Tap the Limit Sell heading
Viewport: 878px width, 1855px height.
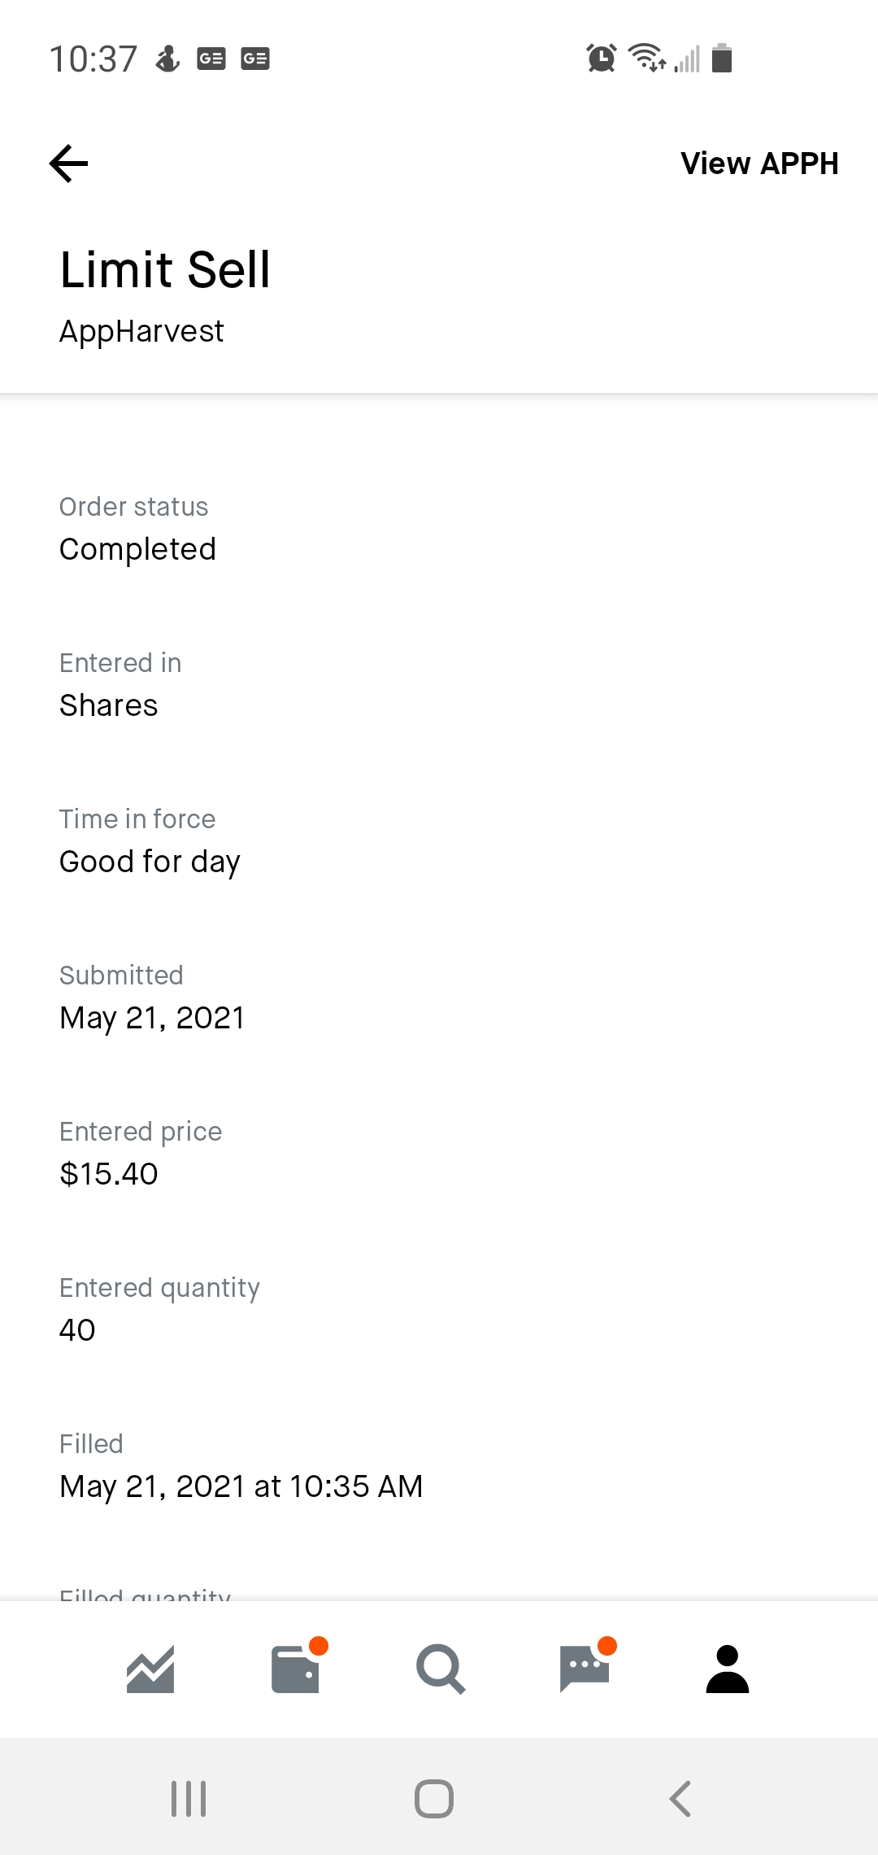[x=165, y=269]
